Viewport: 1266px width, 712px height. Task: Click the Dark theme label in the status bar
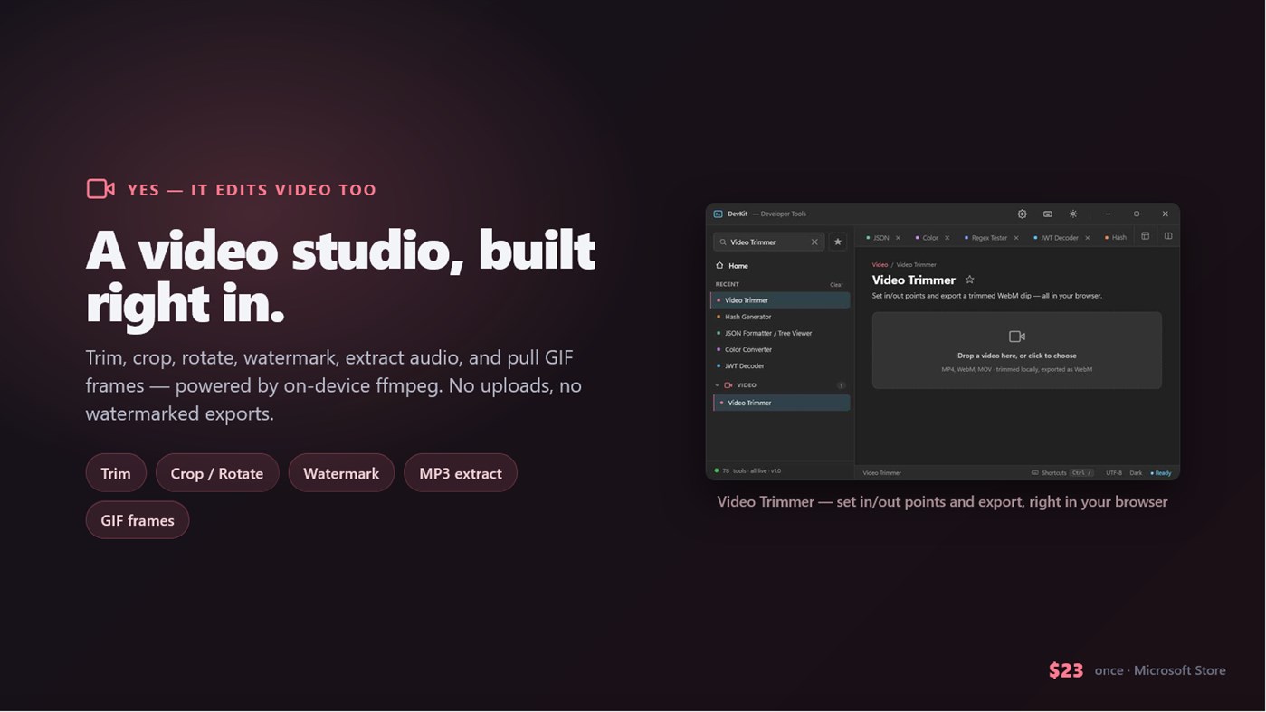[x=1136, y=473]
